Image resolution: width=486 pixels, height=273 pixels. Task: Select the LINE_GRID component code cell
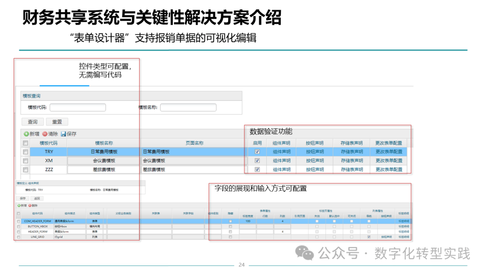click(x=37, y=237)
